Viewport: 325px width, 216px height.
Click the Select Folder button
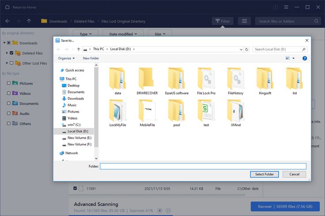265,174
